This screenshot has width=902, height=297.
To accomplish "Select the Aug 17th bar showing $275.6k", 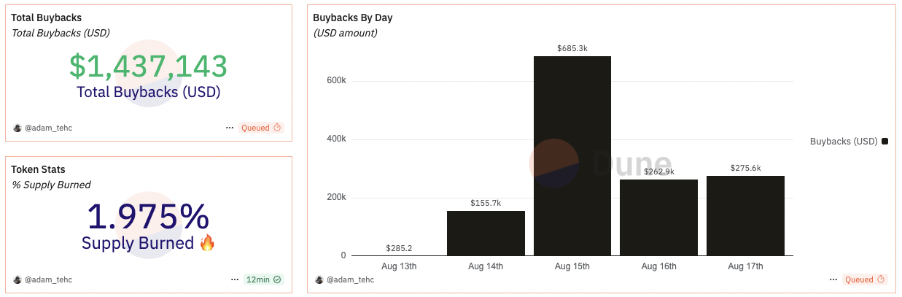I will coord(745,216).
